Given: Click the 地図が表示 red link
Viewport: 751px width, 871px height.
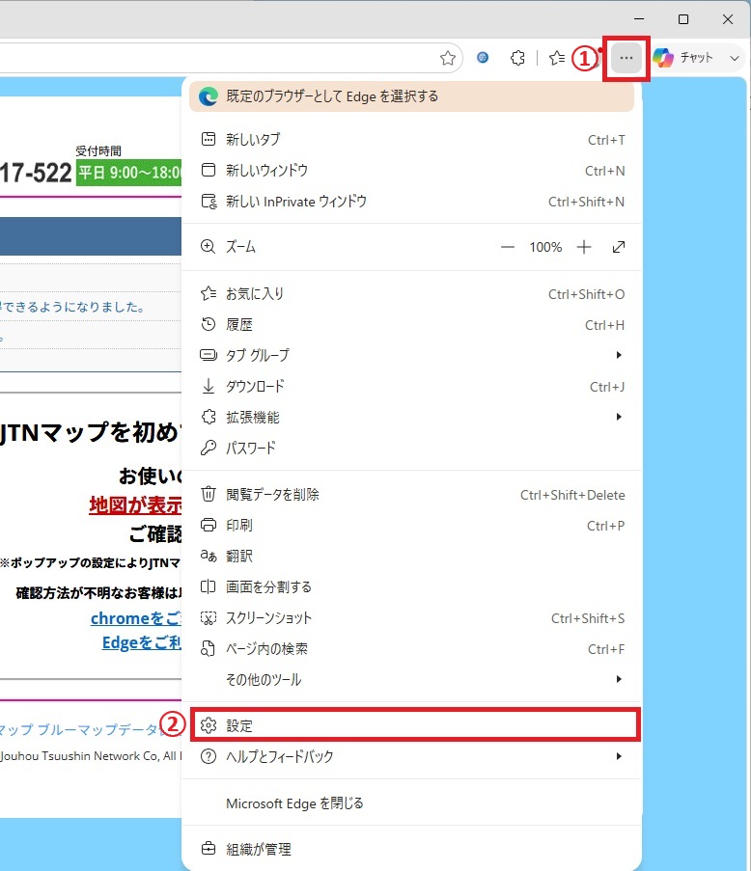Looking at the screenshot, I should 135,504.
